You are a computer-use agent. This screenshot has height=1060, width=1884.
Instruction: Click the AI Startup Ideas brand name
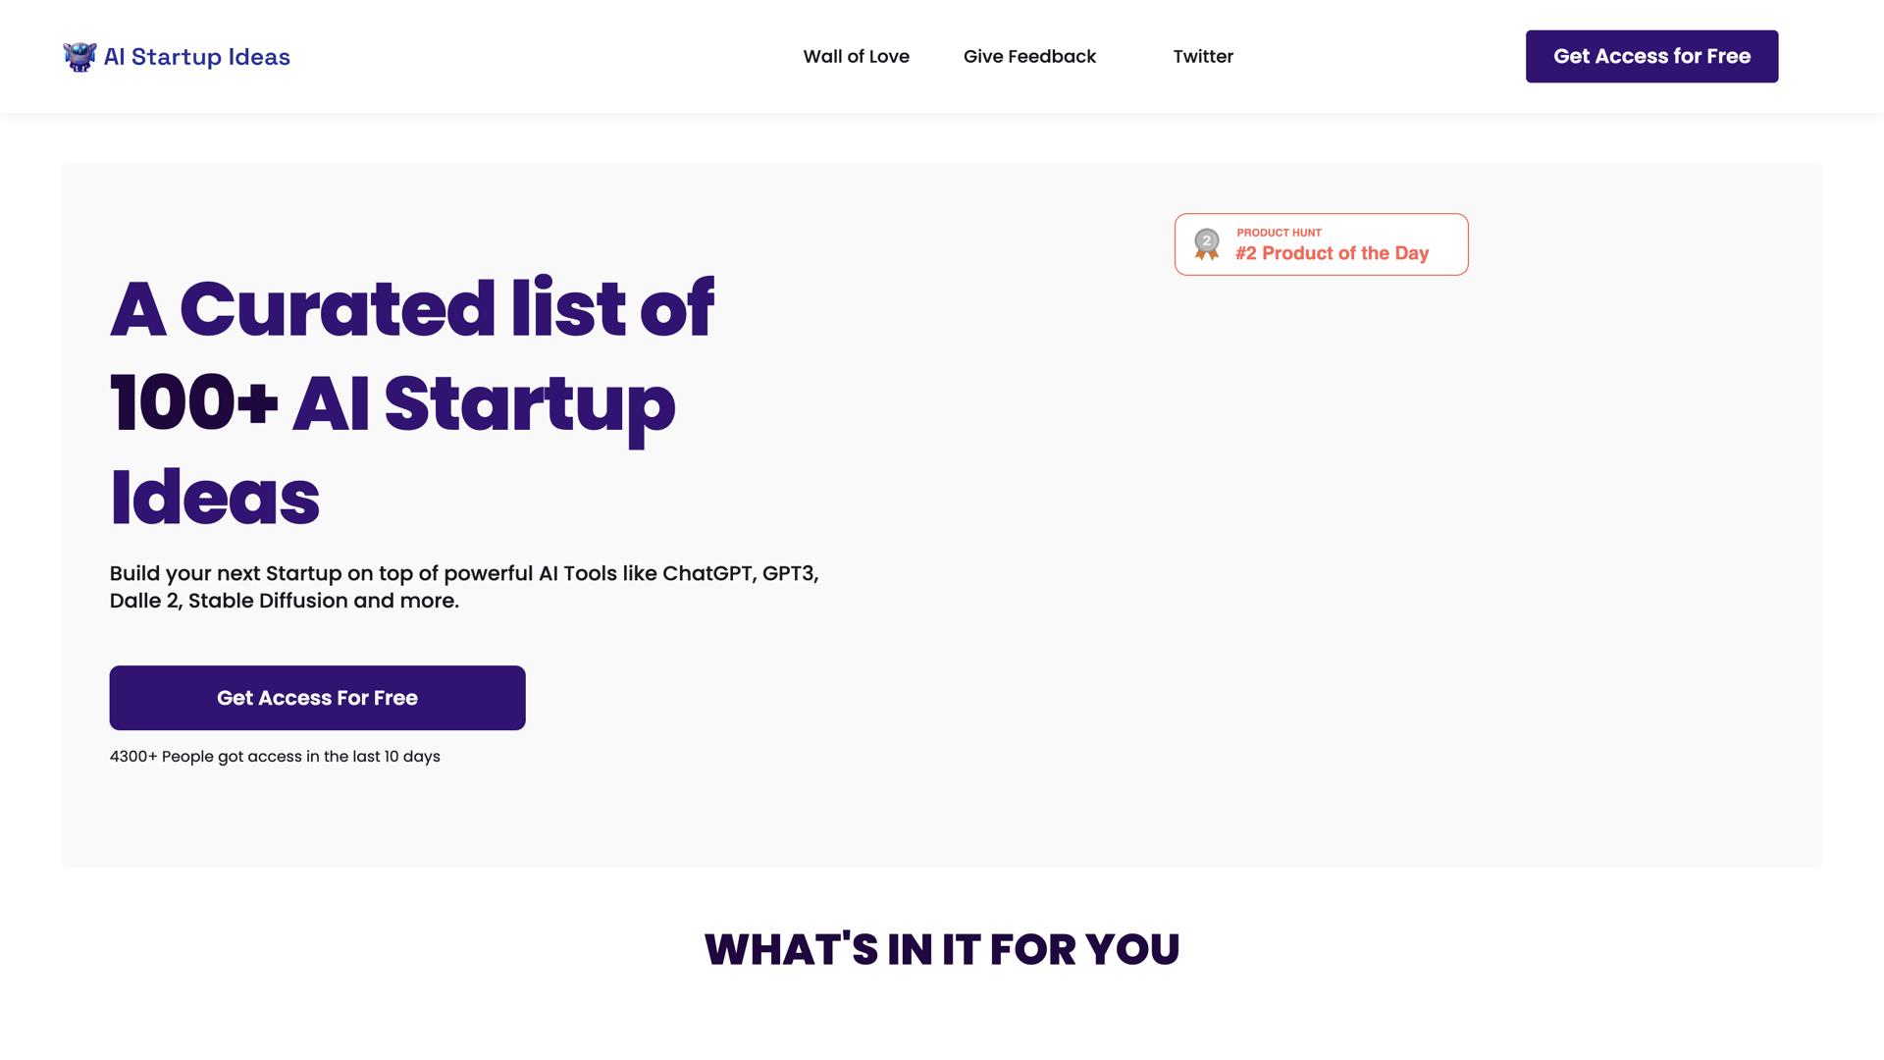pyautogui.click(x=196, y=56)
